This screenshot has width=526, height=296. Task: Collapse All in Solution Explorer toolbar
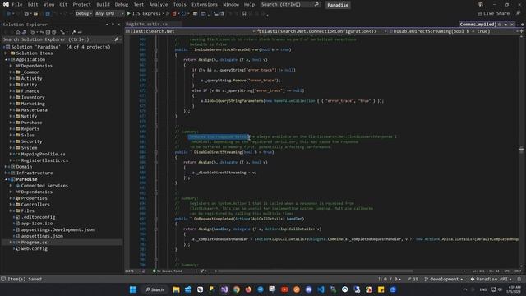[x=48, y=32]
